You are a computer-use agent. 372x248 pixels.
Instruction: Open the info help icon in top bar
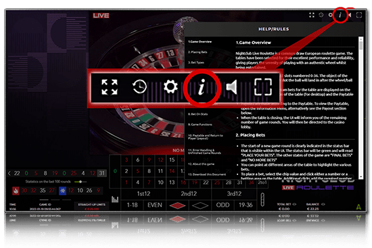tap(340, 15)
